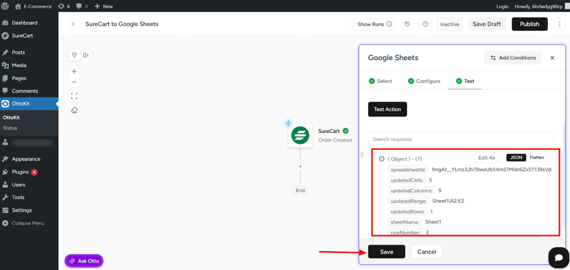Enable the Show Runs checkbox

(351, 24)
